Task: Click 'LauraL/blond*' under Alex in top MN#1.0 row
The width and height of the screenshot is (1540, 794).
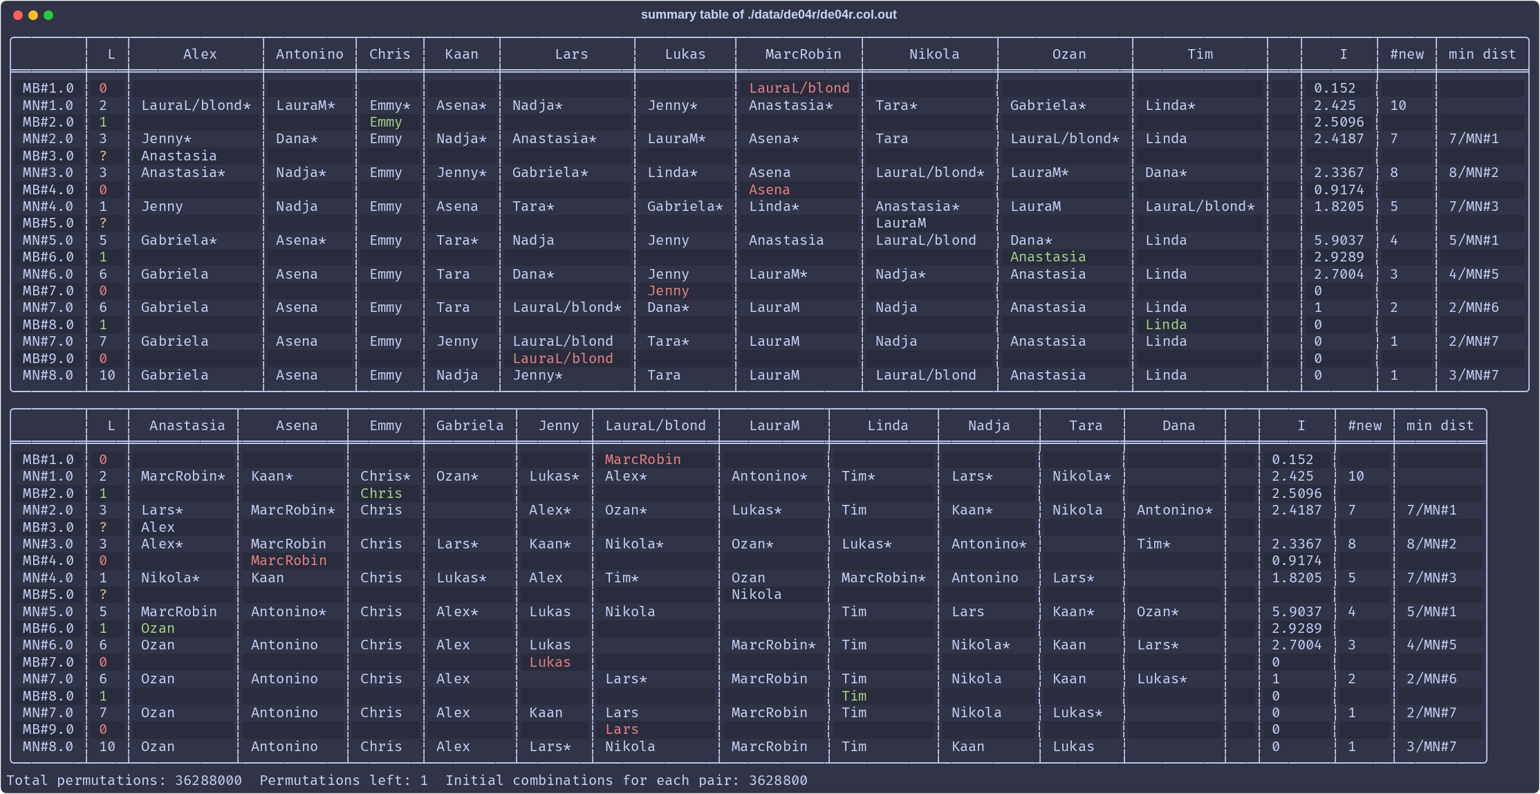Action: pyautogui.click(x=196, y=105)
